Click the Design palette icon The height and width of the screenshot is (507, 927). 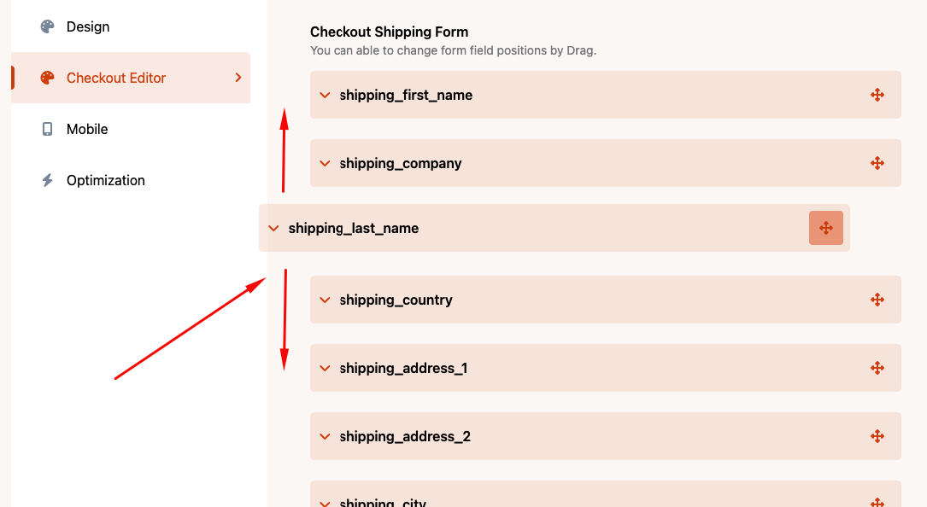coord(45,26)
